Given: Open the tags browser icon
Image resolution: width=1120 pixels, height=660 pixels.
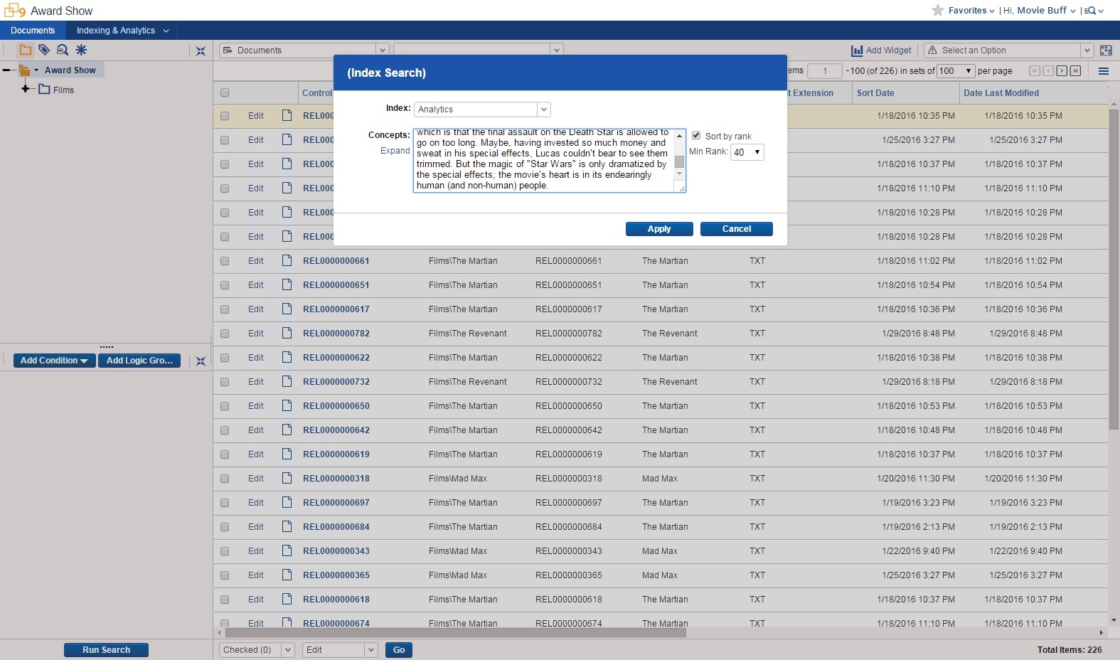Looking at the screenshot, I should click(44, 50).
